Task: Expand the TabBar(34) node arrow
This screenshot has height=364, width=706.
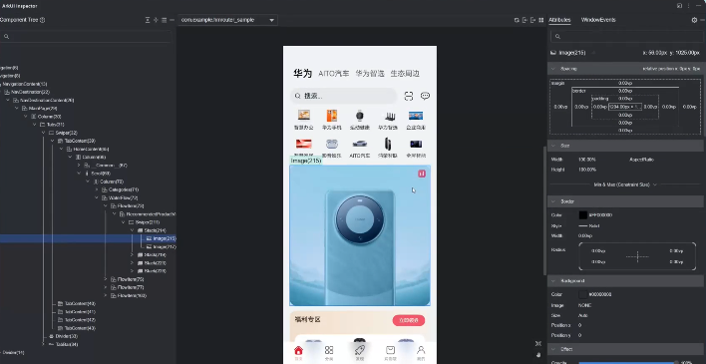Action: [x=43, y=344]
